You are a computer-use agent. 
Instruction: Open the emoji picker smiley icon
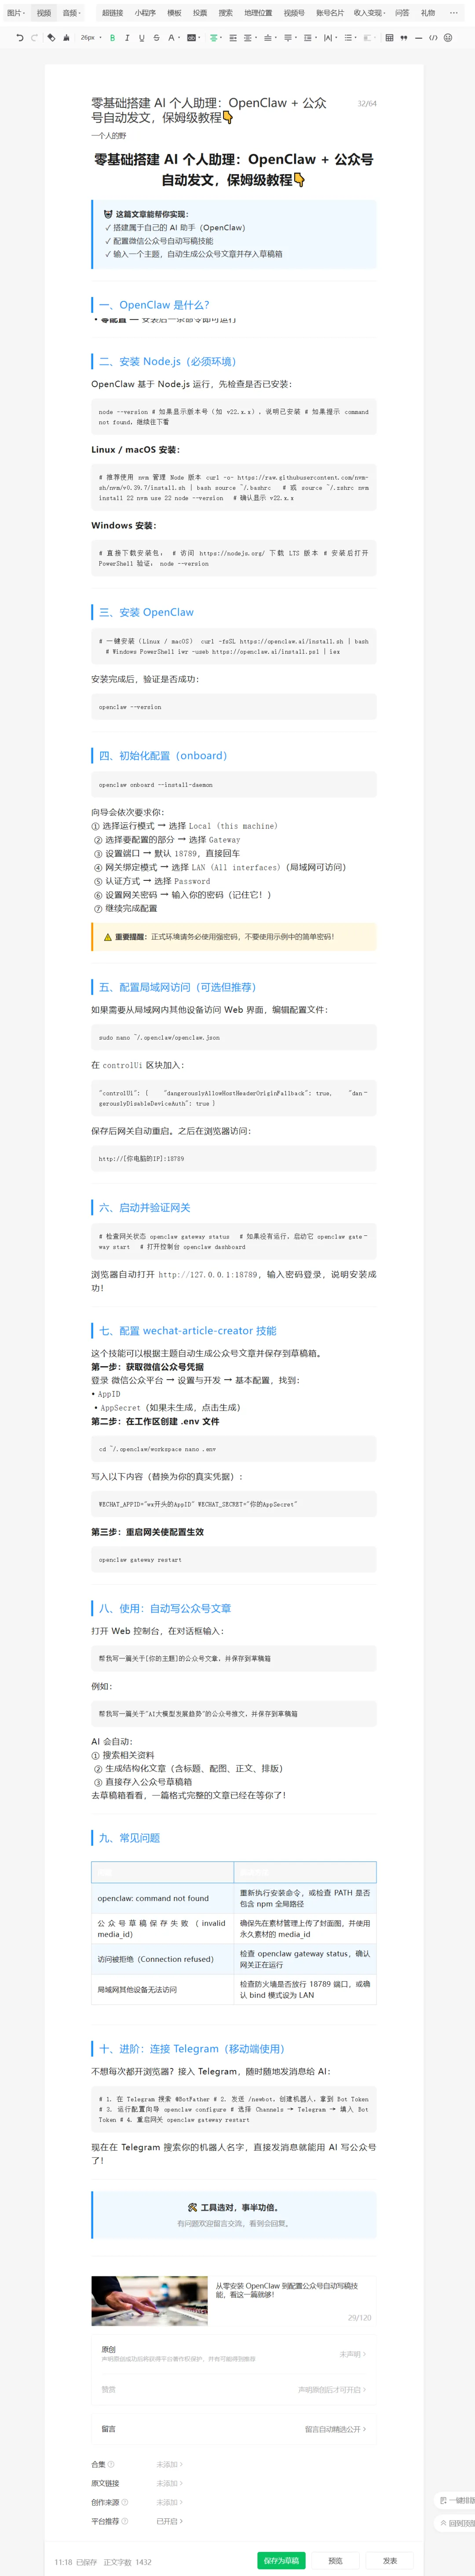[448, 38]
